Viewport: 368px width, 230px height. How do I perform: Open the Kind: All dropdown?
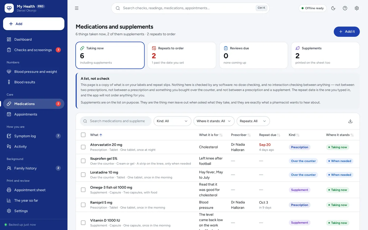pyautogui.click(x=172, y=121)
